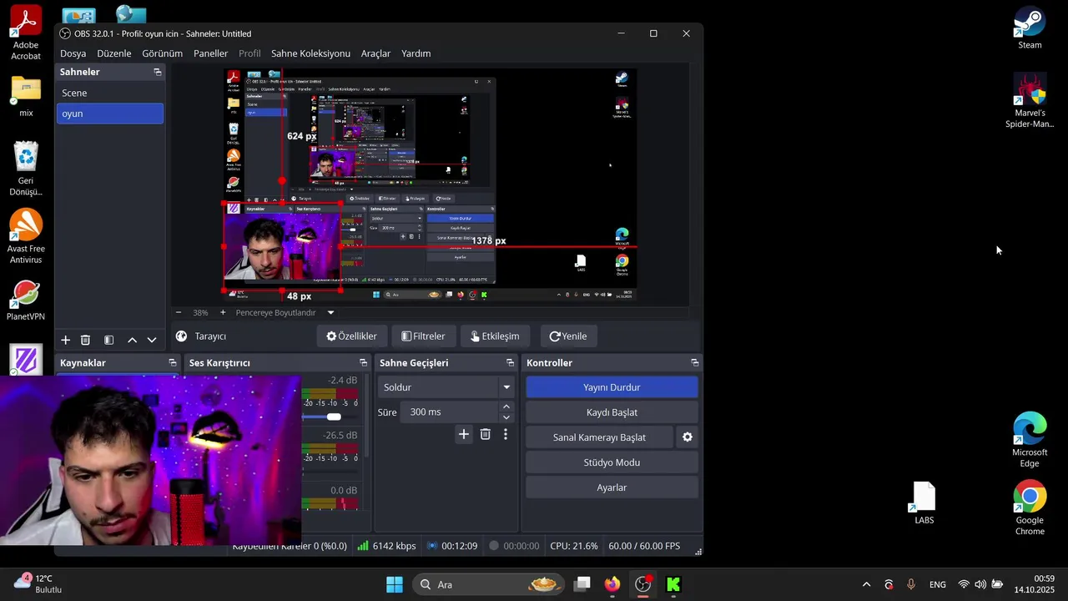The image size is (1068, 601).
Task: Open the weather widget 12°C Bulutlu
Action: (38, 583)
